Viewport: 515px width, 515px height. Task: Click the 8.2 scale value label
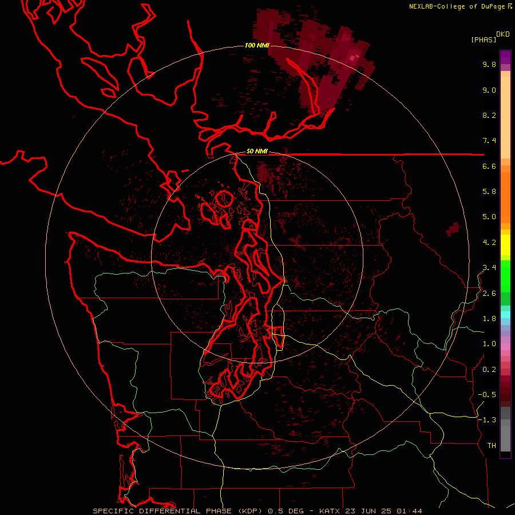pos(489,115)
